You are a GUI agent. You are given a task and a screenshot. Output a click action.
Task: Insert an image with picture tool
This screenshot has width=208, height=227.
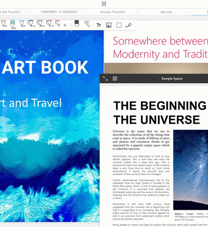coord(109,25)
